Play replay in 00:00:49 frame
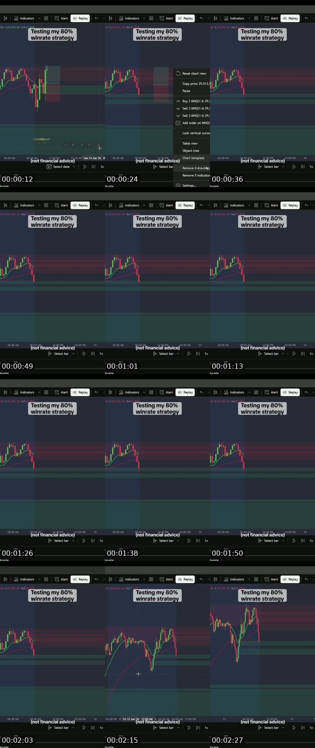 pos(84,354)
